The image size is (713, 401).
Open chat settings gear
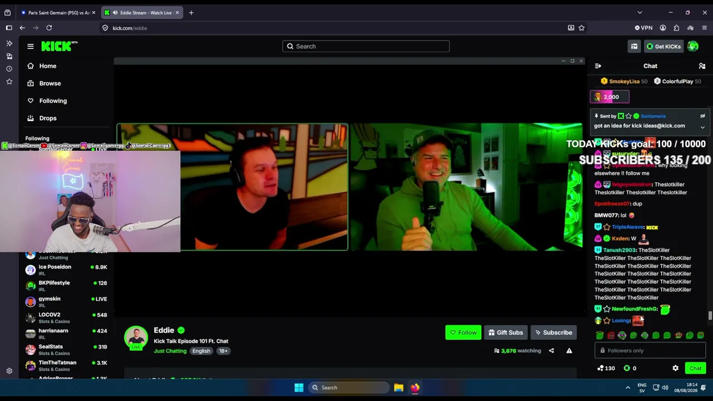click(x=676, y=368)
